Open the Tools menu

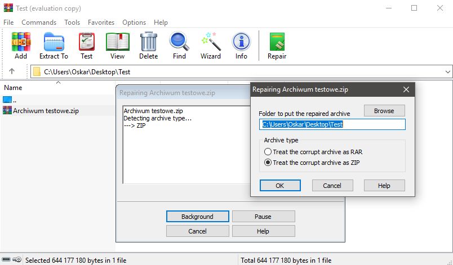pyautogui.click(x=72, y=22)
